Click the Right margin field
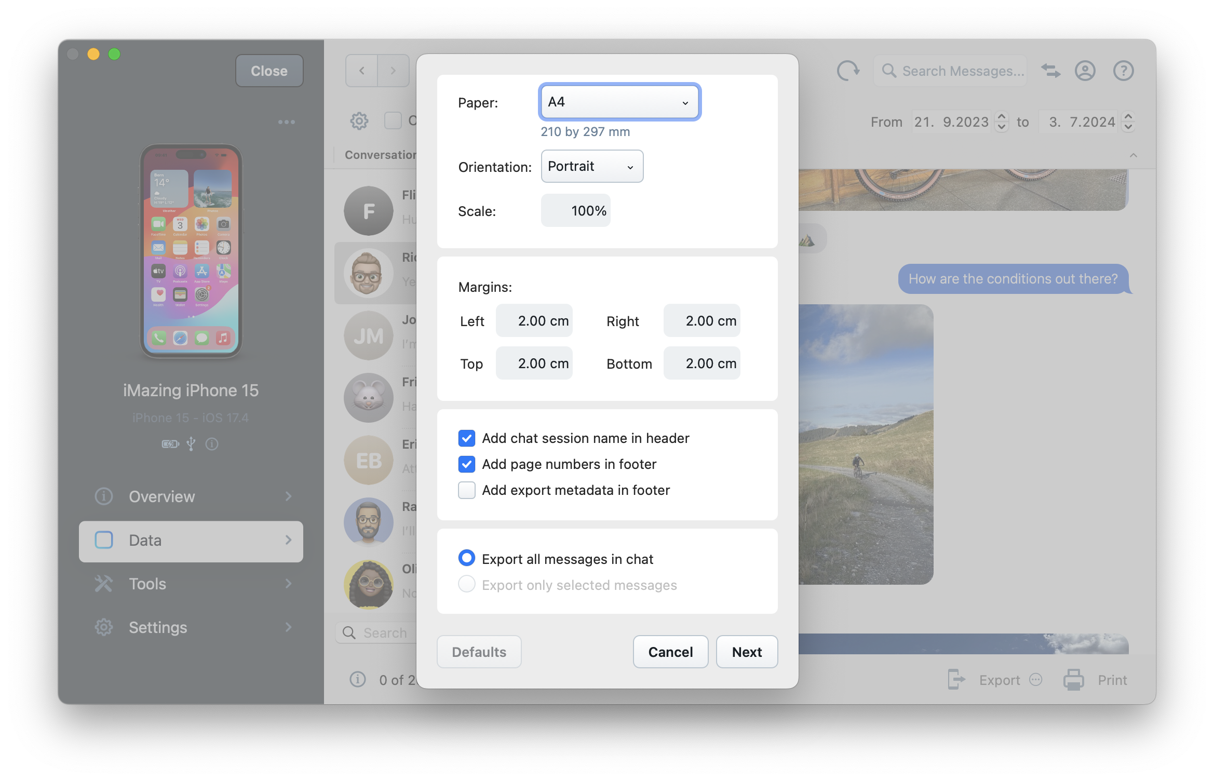This screenshot has width=1214, height=781. [702, 321]
